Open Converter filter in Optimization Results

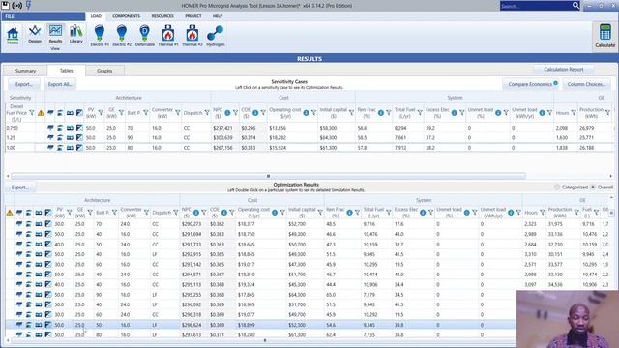coord(146,213)
